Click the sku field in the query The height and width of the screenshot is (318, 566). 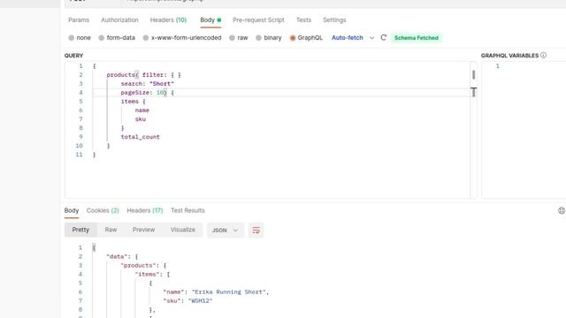click(141, 119)
